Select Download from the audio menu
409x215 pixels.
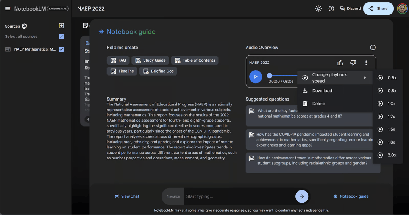322,91
